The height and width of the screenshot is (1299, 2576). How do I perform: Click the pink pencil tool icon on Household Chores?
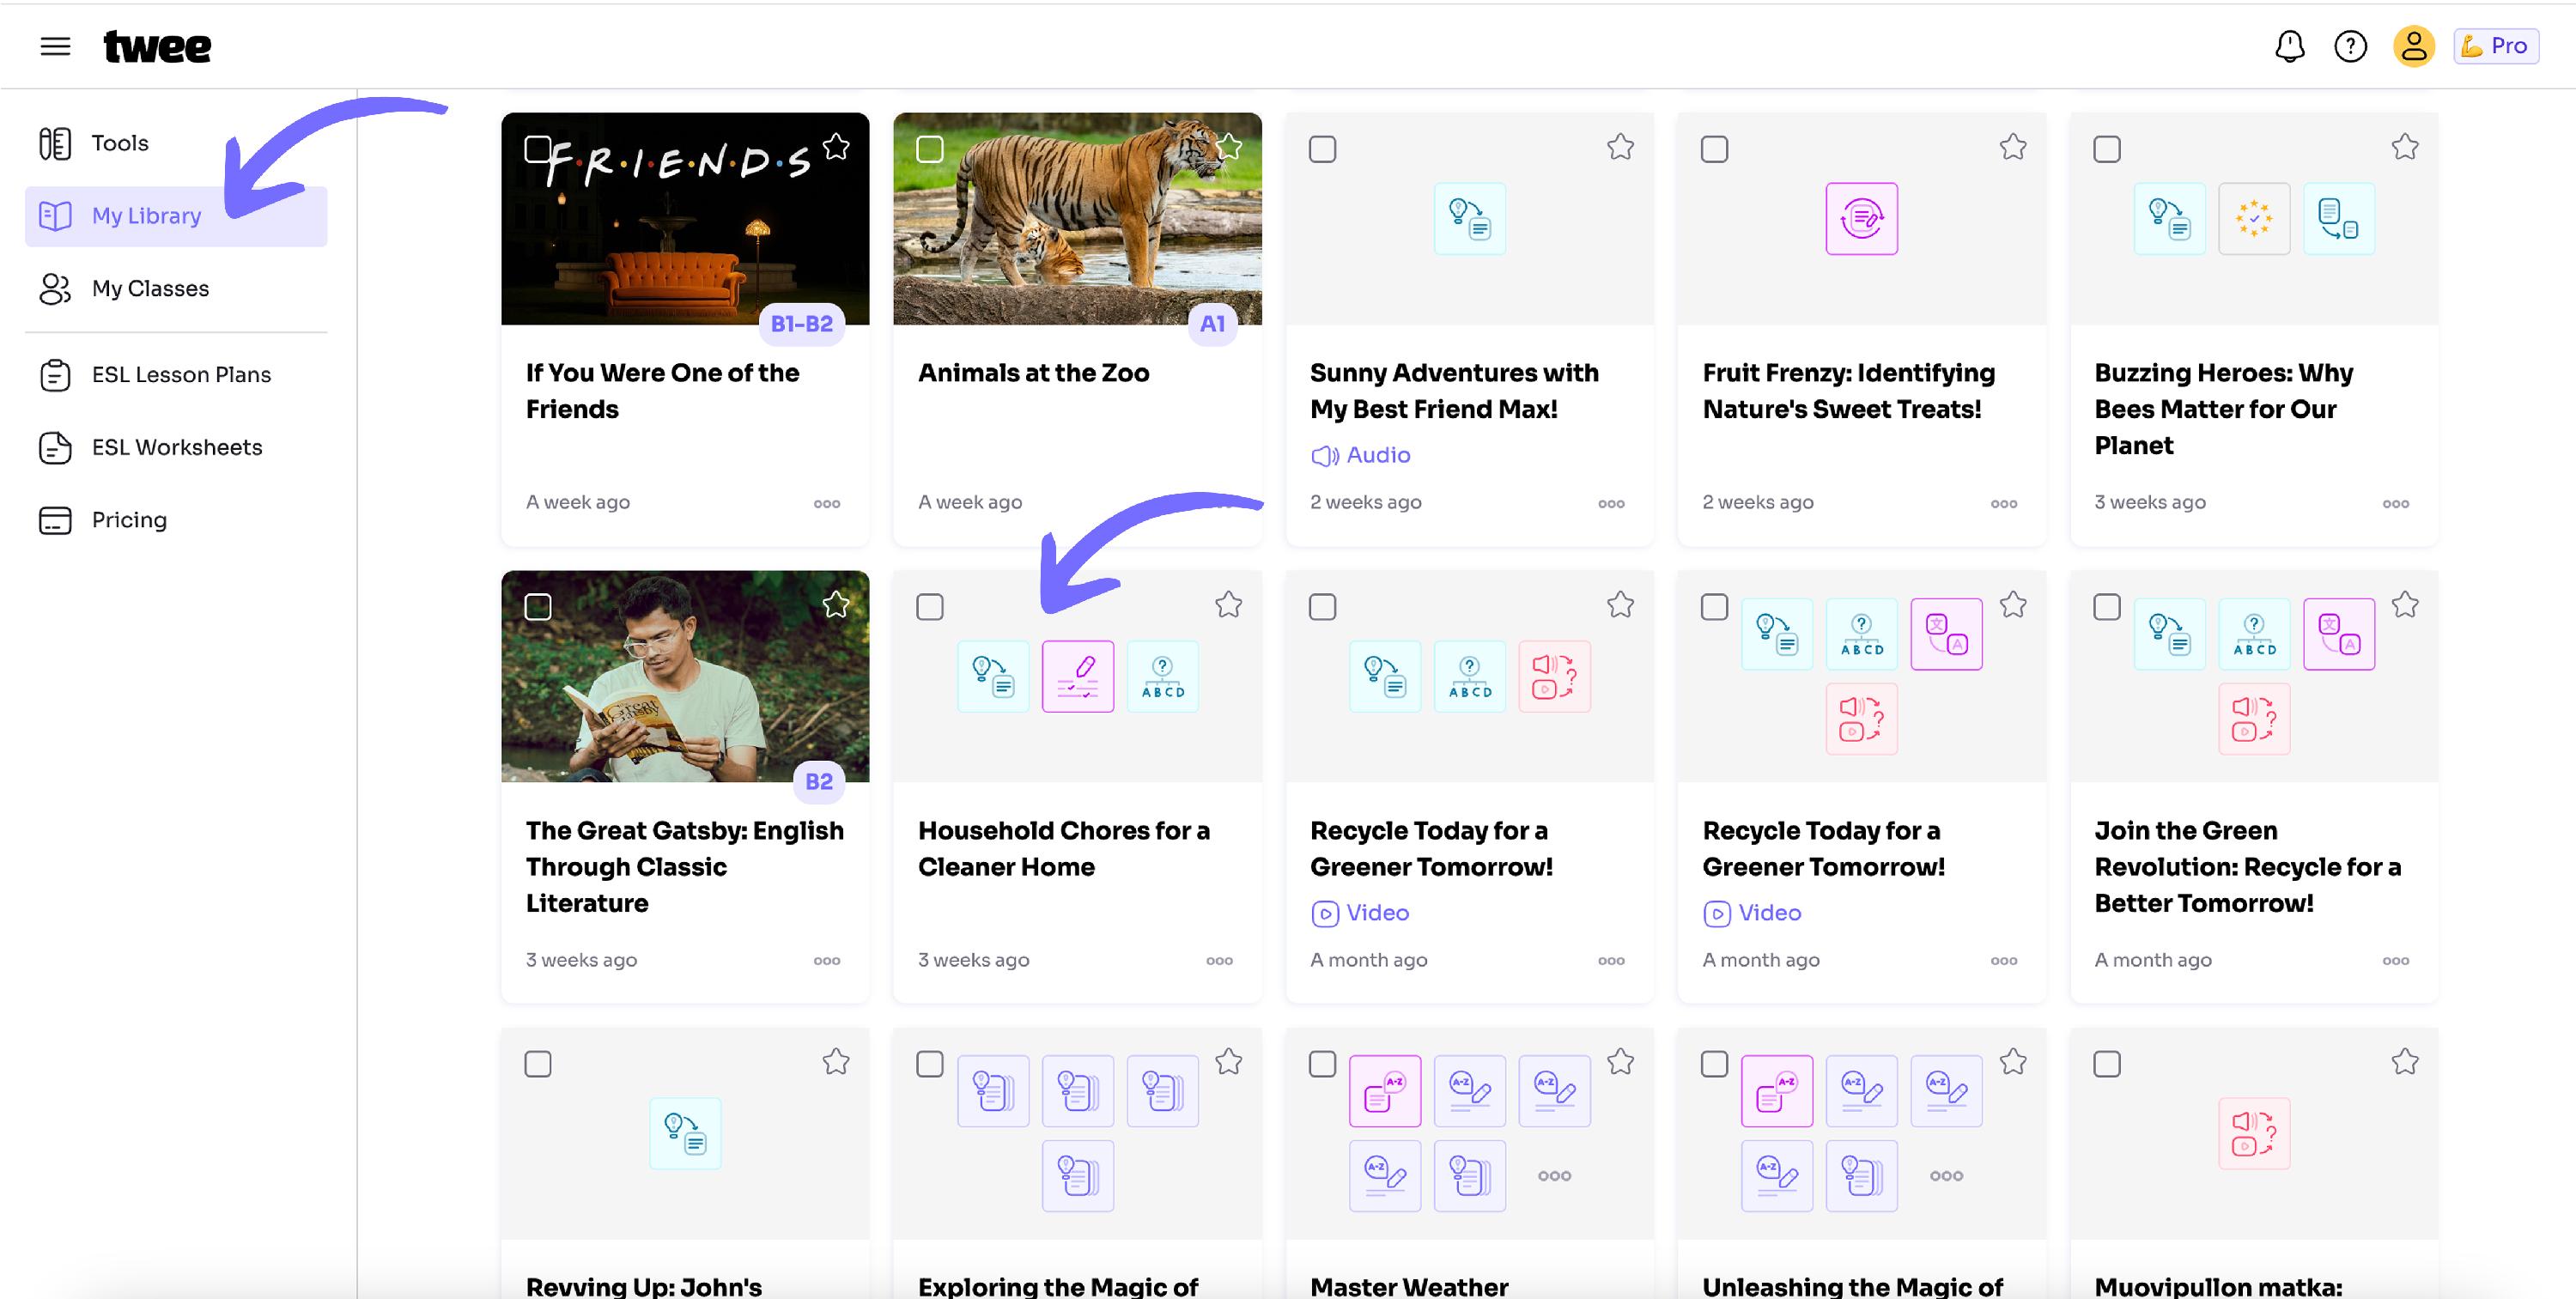coord(1078,677)
